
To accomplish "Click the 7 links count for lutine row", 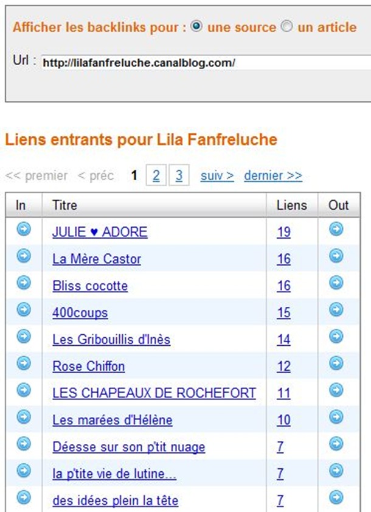I will (280, 474).
